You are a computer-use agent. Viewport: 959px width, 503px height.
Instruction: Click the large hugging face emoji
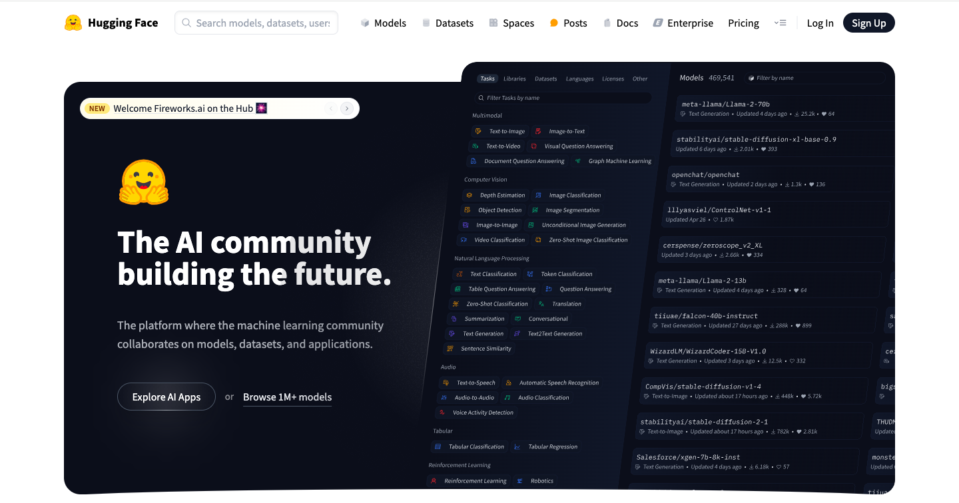pos(144,182)
